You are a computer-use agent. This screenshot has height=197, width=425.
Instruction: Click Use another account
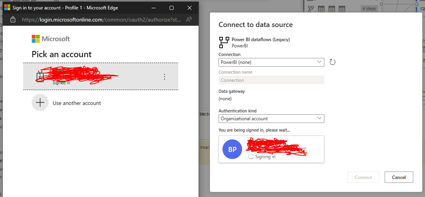tap(77, 103)
